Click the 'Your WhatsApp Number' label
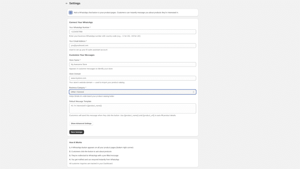Image resolution: width=300 pixels, height=169 pixels. (80, 28)
